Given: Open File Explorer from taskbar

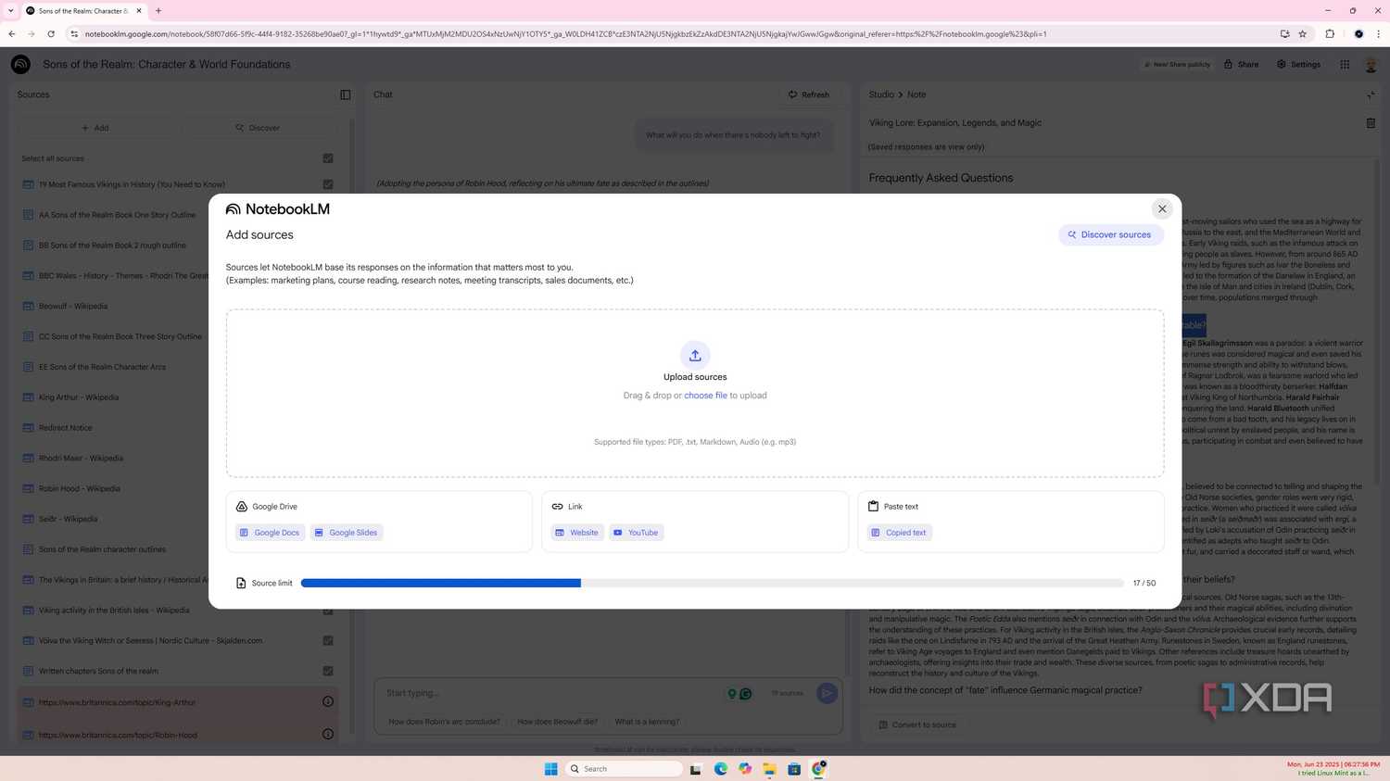Looking at the screenshot, I should 769,769.
